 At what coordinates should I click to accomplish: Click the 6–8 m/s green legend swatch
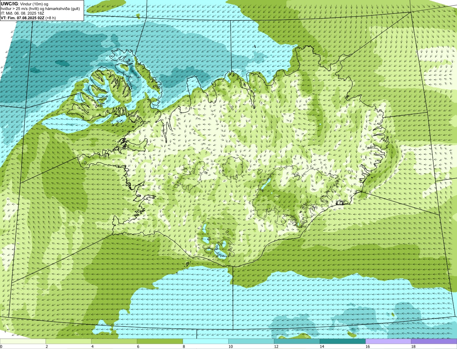(x=160, y=342)
